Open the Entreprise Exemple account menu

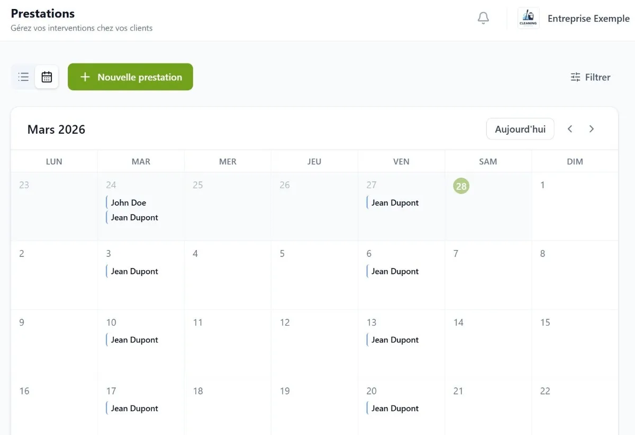tap(588, 18)
